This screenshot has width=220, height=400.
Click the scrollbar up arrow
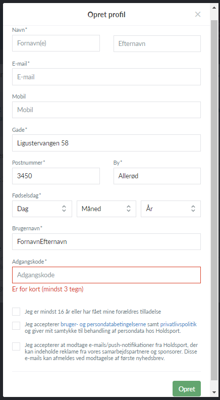[214, 8]
